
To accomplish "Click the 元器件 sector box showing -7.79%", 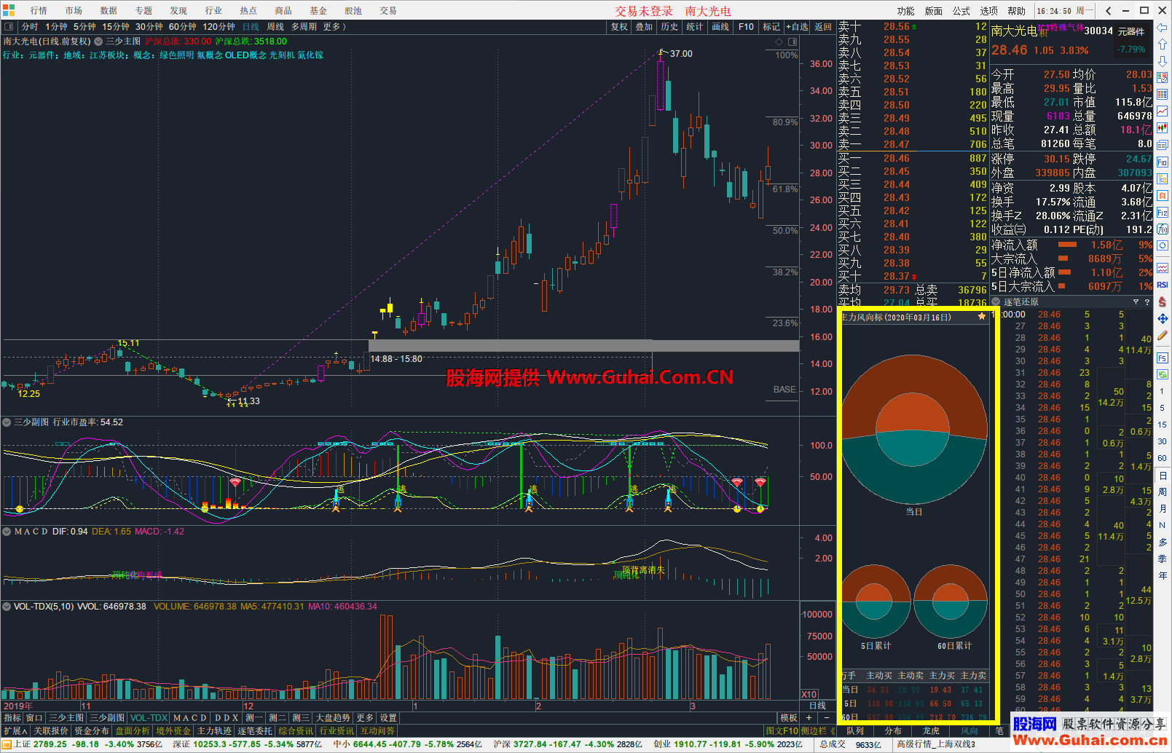I will (x=1131, y=41).
